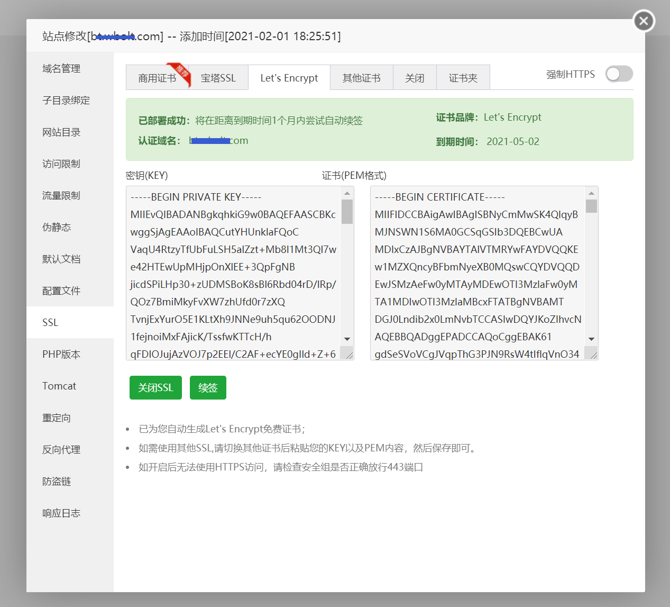The height and width of the screenshot is (607, 670).
Task: Open 配置文件 settings
Action: [x=60, y=291]
